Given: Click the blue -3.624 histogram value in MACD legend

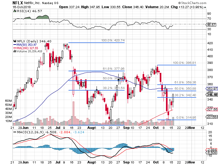Looking at the screenshot, I should pos(78,132).
